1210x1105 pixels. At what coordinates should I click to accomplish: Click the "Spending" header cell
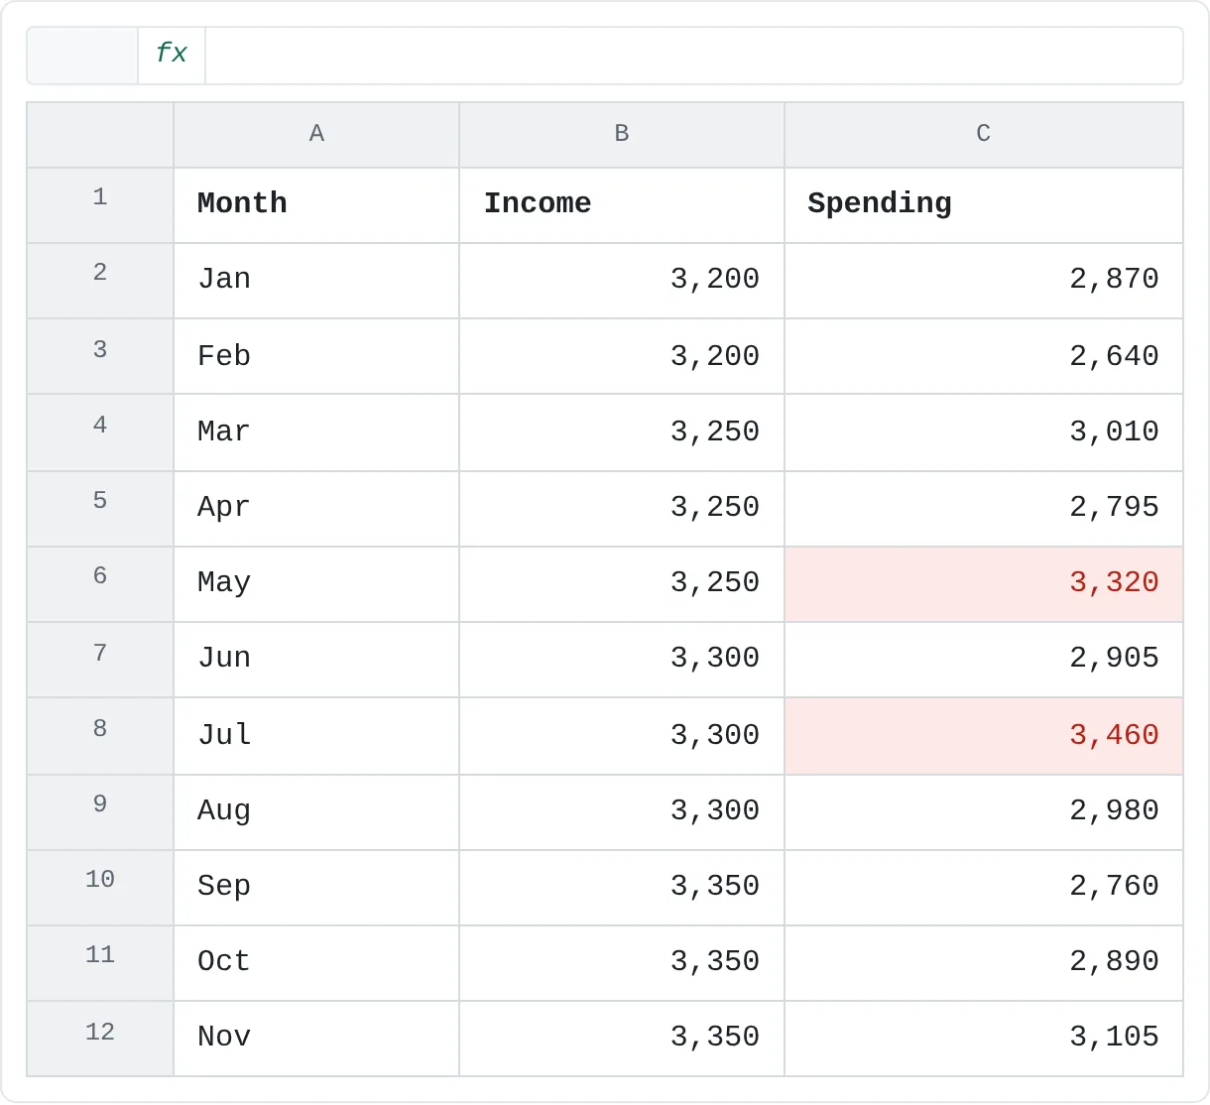coord(984,205)
